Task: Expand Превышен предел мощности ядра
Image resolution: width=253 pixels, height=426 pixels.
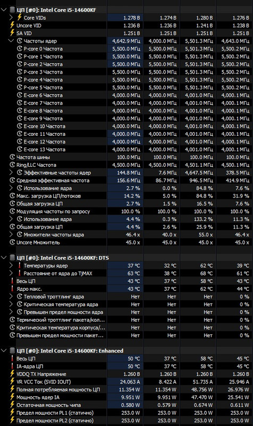Action: 11,312
